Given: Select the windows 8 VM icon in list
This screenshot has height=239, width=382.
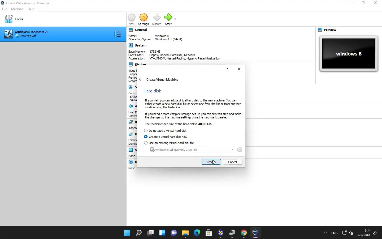Looking at the screenshot, I should coord(8,34).
